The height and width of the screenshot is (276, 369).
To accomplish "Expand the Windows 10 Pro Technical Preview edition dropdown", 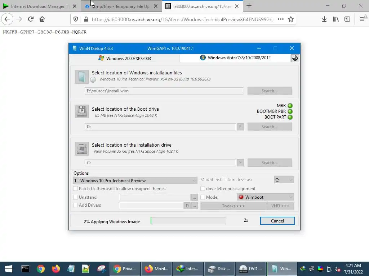I will (135, 180).
